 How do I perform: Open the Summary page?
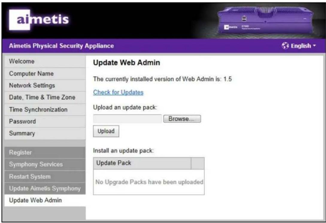[x=45, y=133]
